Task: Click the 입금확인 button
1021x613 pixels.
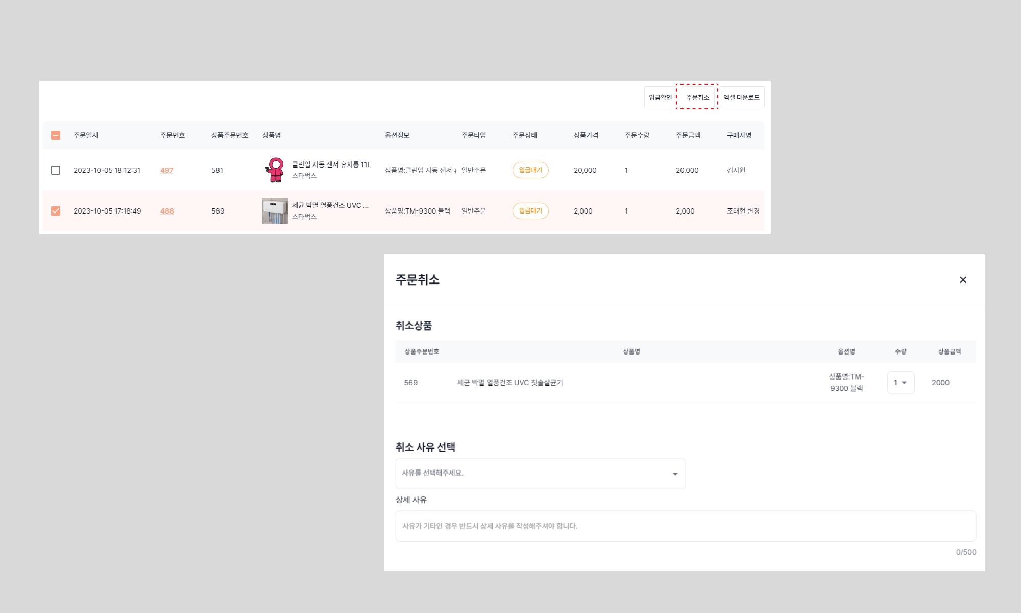Action: pos(660,98)
